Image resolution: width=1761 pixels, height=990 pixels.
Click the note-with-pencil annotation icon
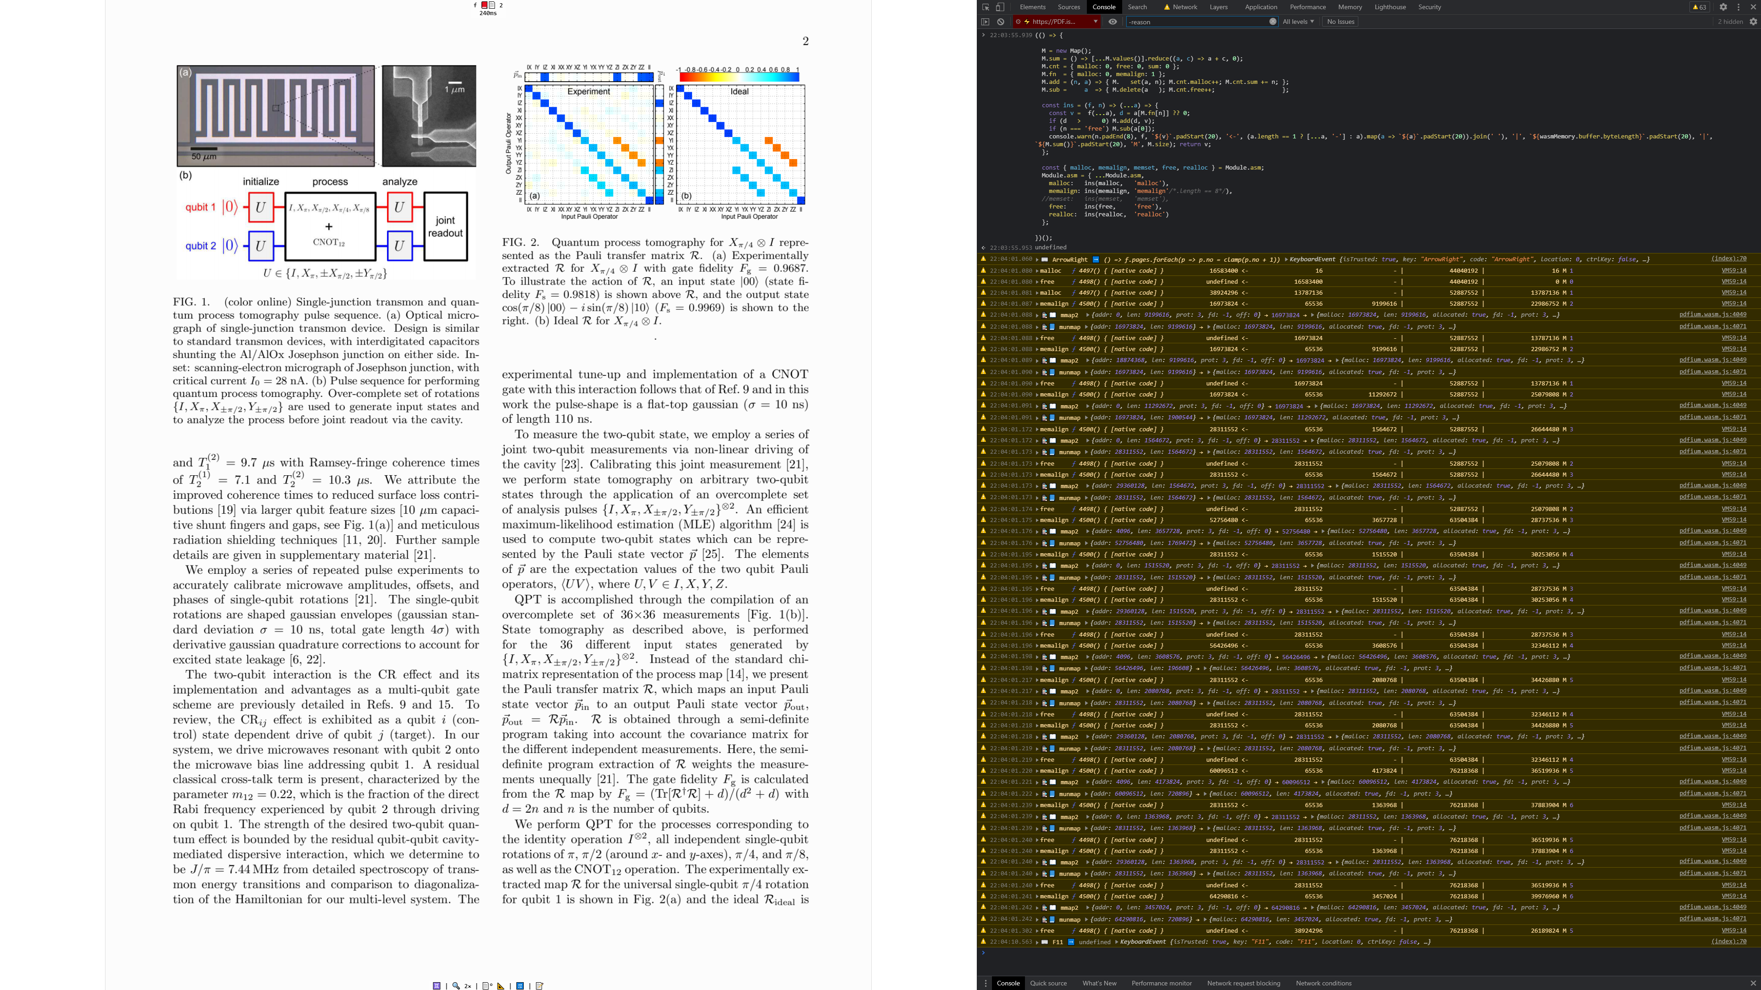pos(539,985)
